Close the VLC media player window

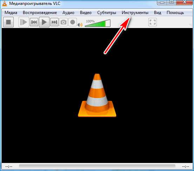[x=185, y=2]
